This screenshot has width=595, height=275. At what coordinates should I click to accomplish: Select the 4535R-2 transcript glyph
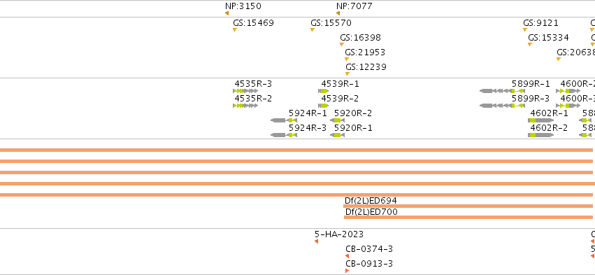[x=245, y=106]
